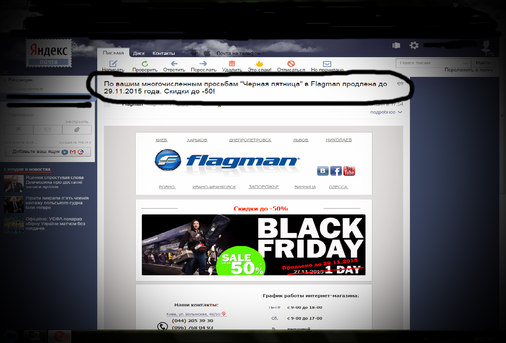Open the mail settings gear icon
Screen dimensions: 506x343
[x=414, y=45]
